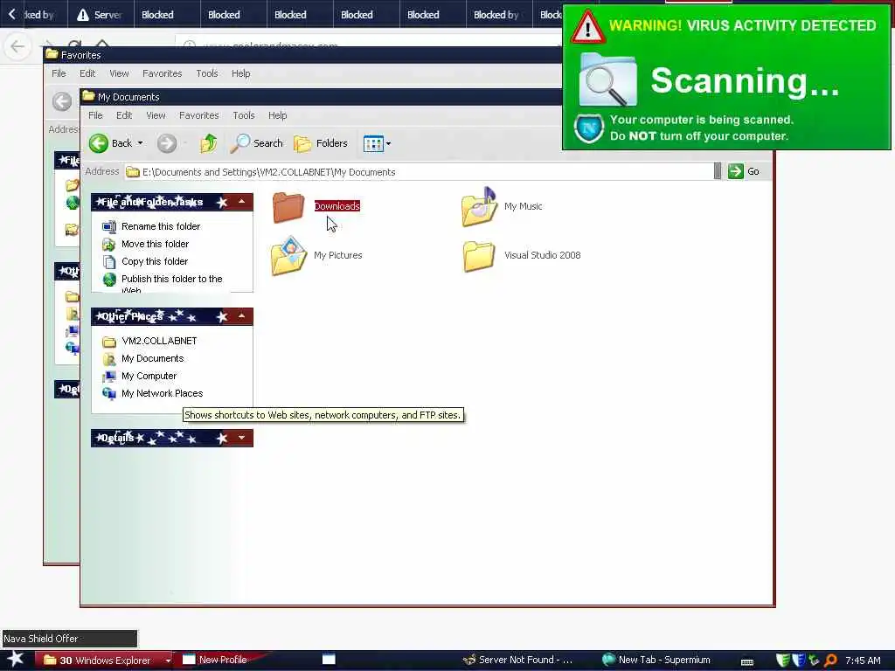Click Rename this folder
The width and height of the screenshot is (895, 671).
click(161, 226)
